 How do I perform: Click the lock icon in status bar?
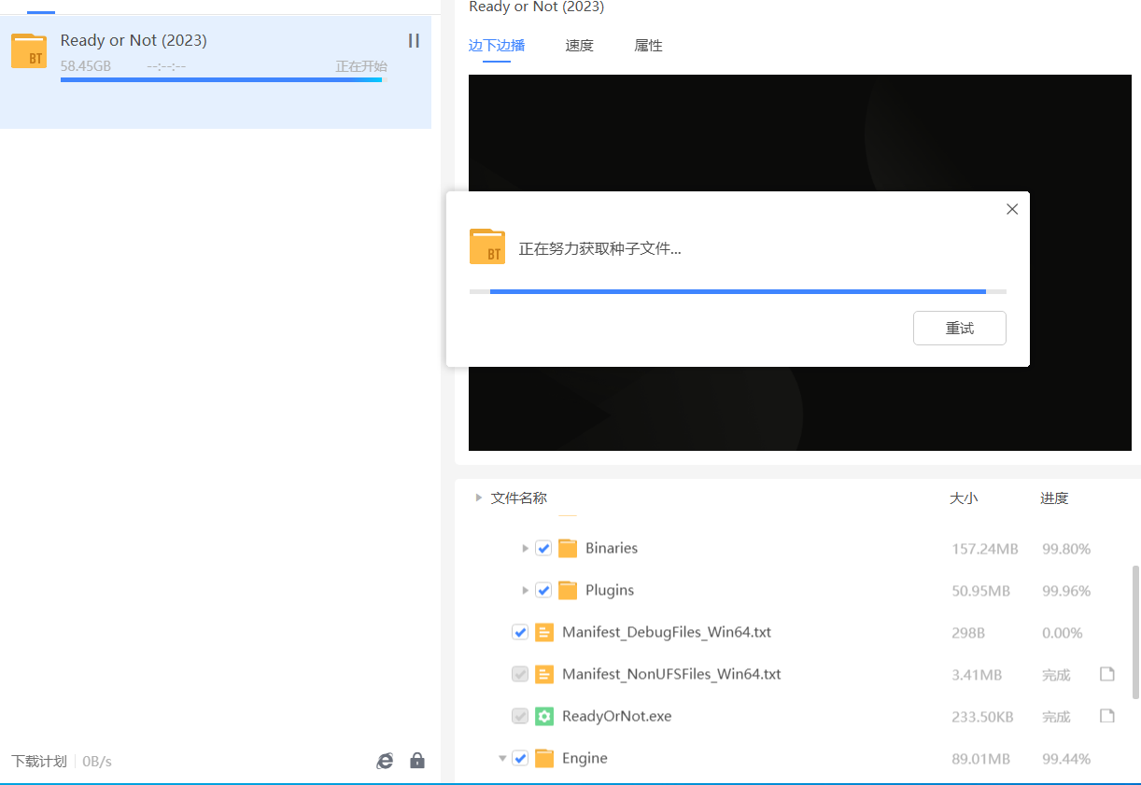click(417, 761)
